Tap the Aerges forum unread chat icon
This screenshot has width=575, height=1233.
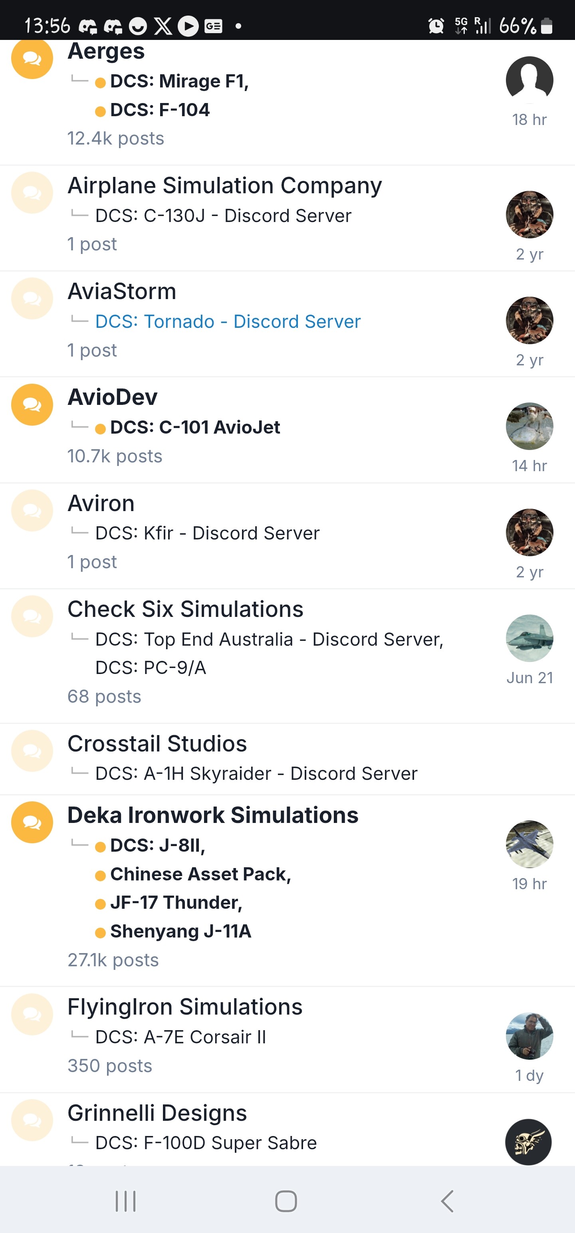click(32, 59)
